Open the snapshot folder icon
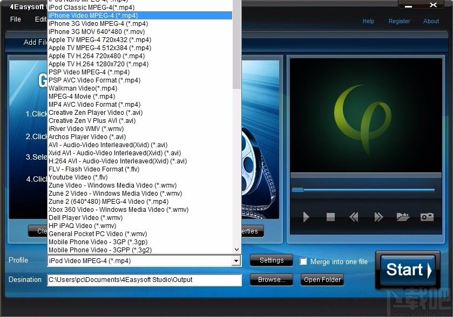The height and width of the screenshot is (317, 453). point(403,217)
